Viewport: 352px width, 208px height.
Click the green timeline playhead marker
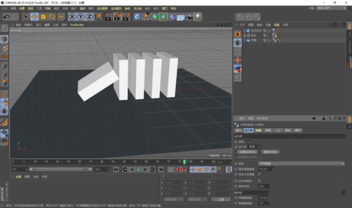(184, 162)
